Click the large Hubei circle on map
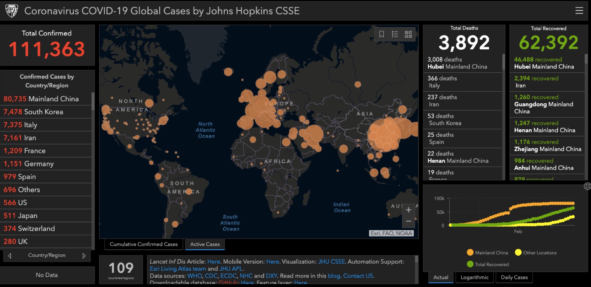591x287 pixels. pos(384,135)
